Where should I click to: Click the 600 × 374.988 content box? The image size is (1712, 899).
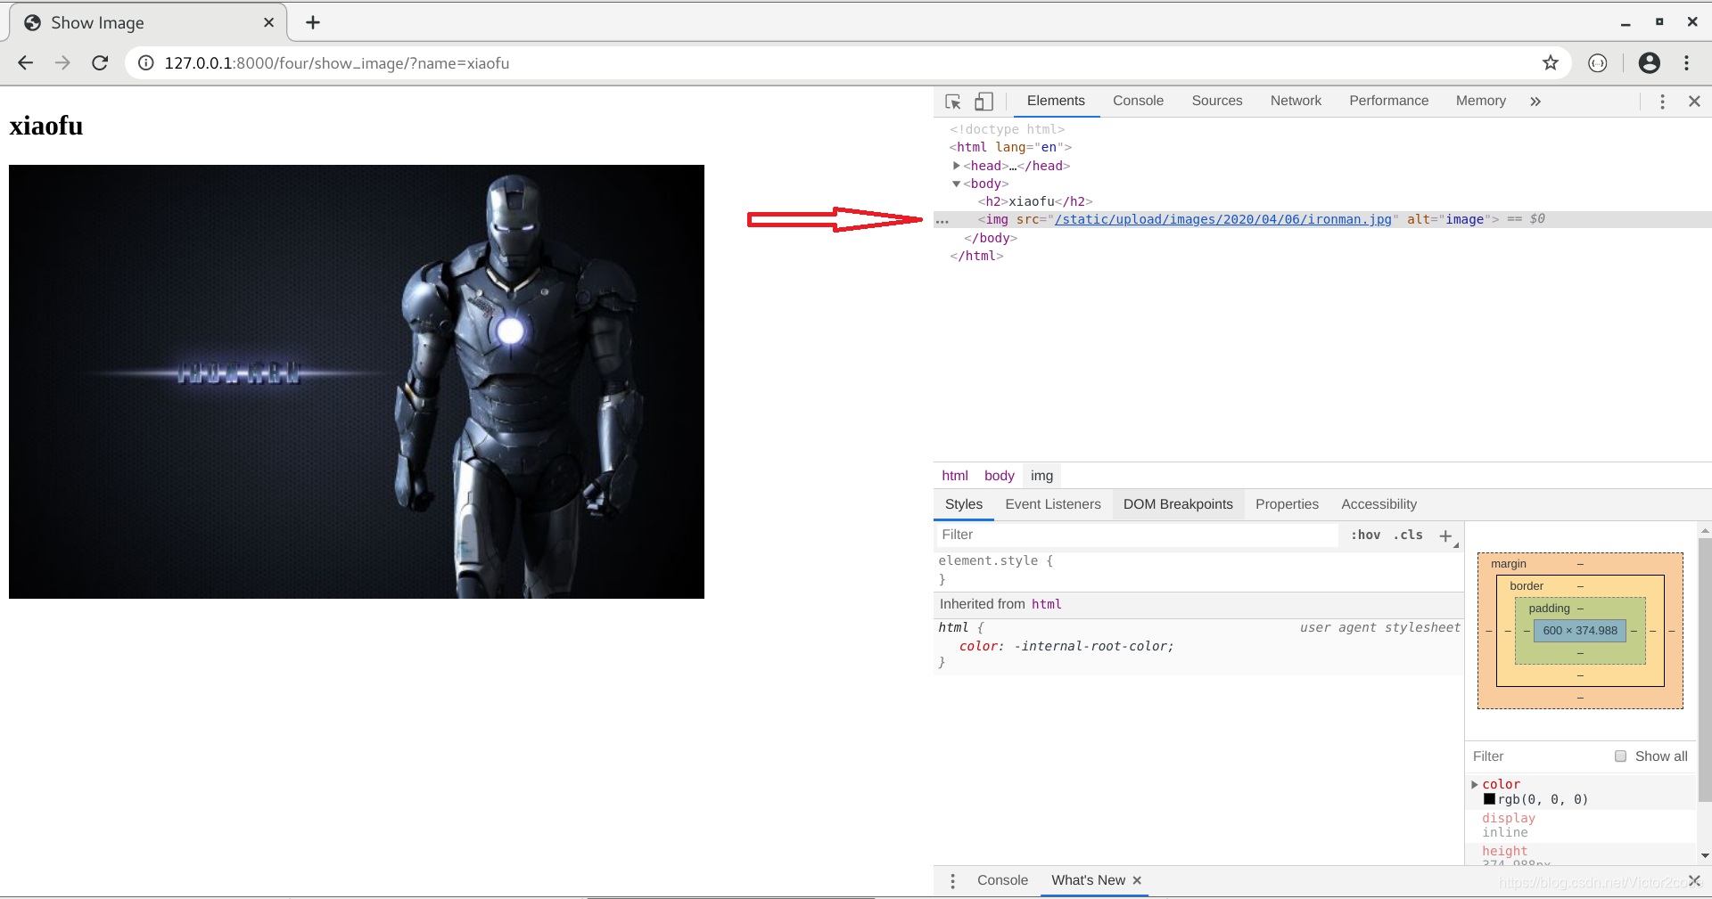(1580, 631)
